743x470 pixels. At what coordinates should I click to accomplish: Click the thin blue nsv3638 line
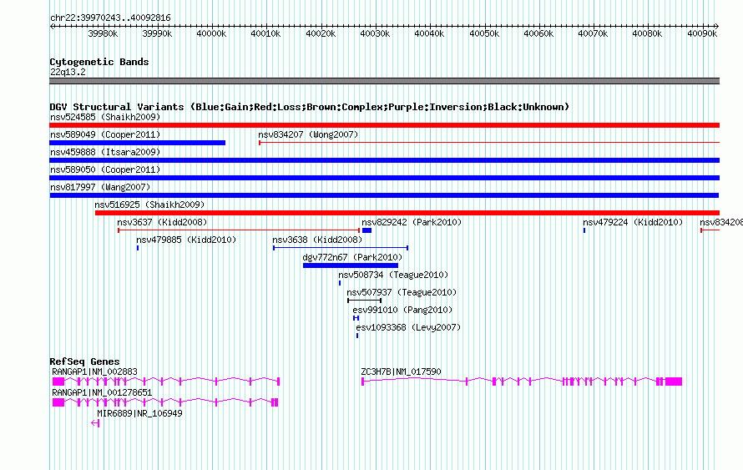click(341, 248)
